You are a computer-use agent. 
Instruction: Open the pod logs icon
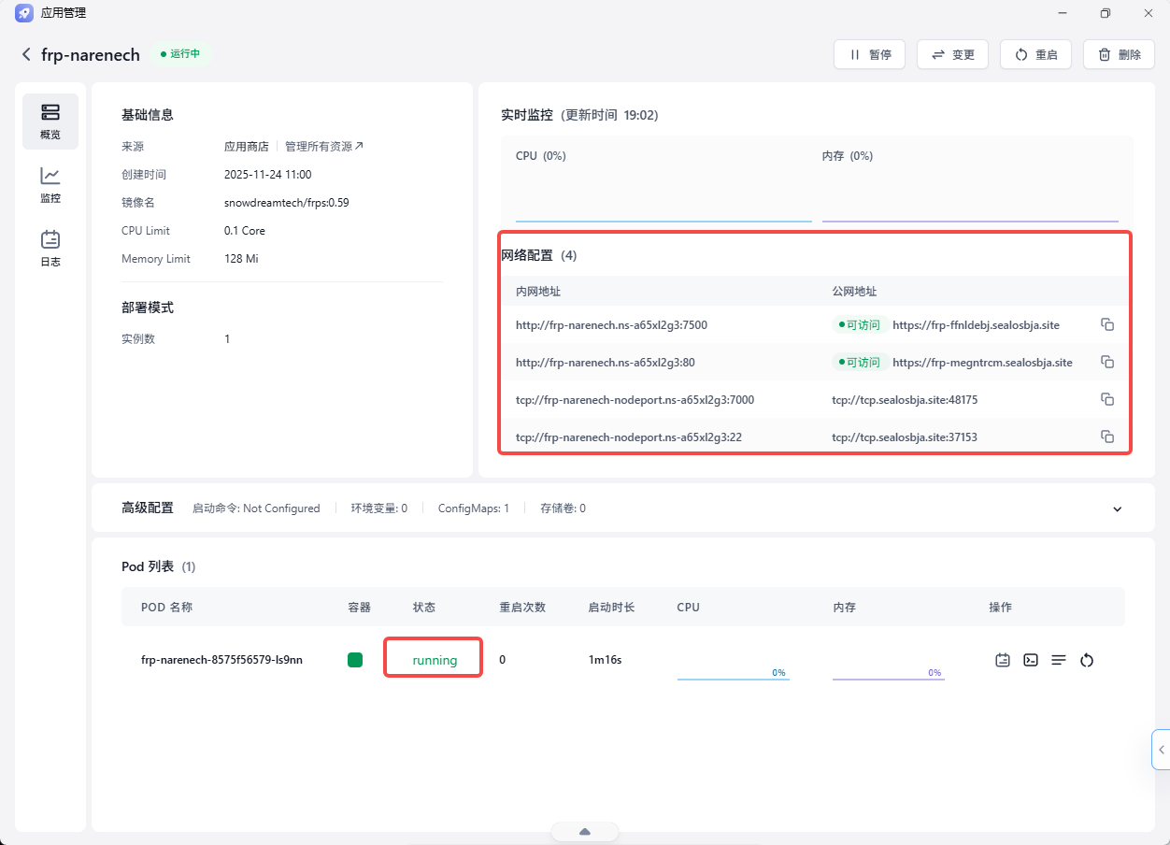(x=1003, y=660)
